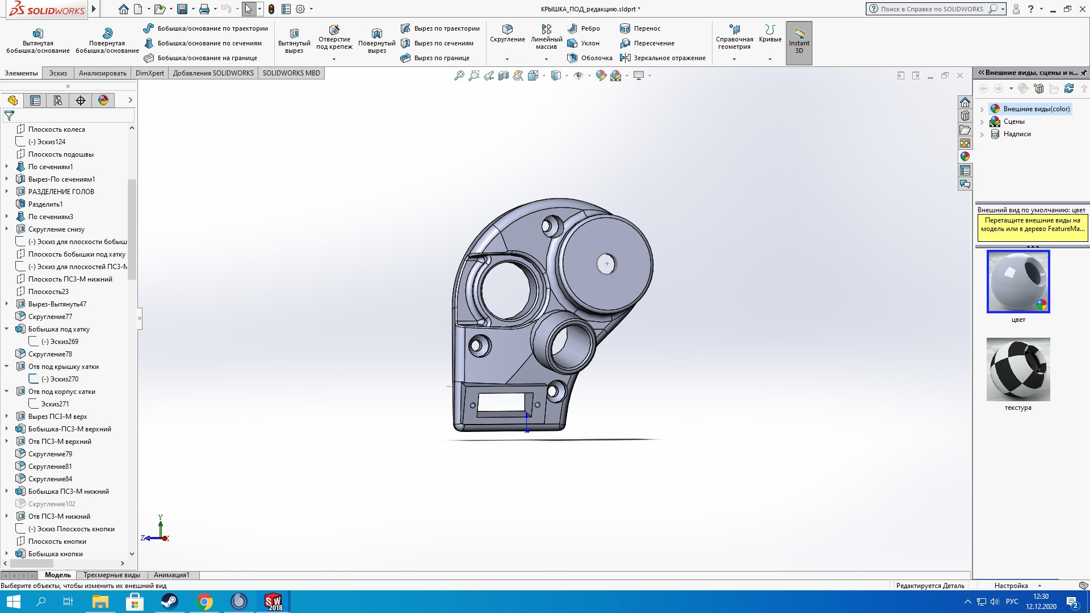Open the PropertyManager tab icon
Viewport: 1090px width, 613px height.
coord(35,100)
